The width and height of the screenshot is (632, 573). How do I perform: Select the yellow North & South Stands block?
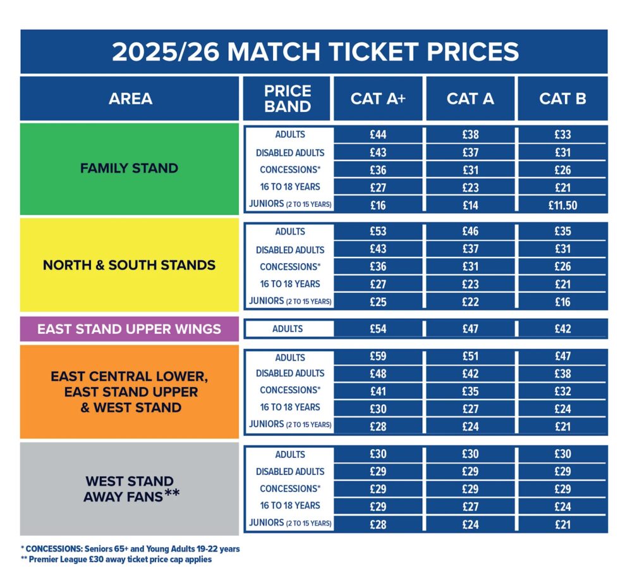(x=130, y=265)
